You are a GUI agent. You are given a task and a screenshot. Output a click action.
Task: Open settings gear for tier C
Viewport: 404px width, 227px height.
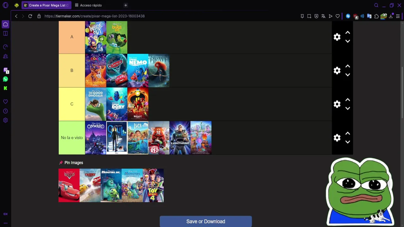click(337, 104)
